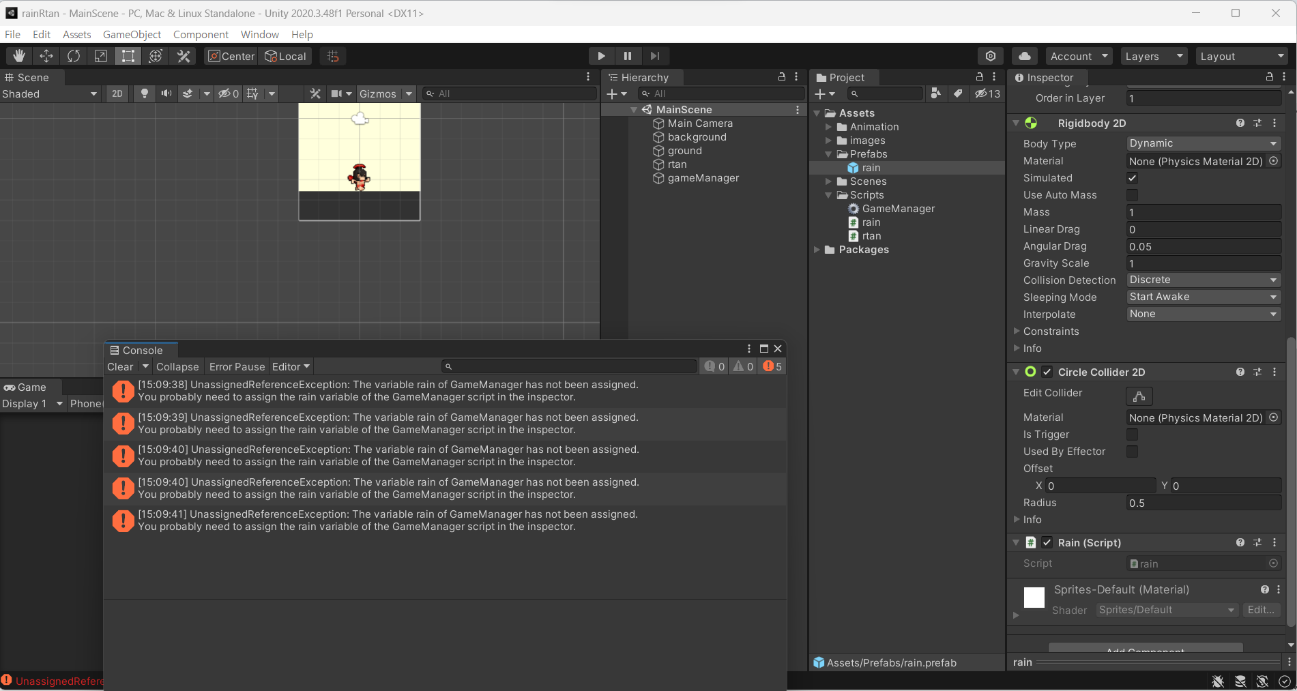Pause the game playback
Screen dimensions: 1297x691
pos(628,56)
